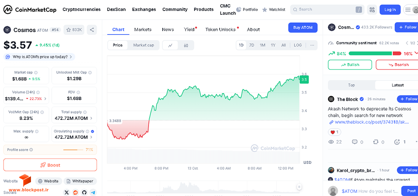
Task: Expand Volume (24h) details chevron
Action: pos(45,99)
